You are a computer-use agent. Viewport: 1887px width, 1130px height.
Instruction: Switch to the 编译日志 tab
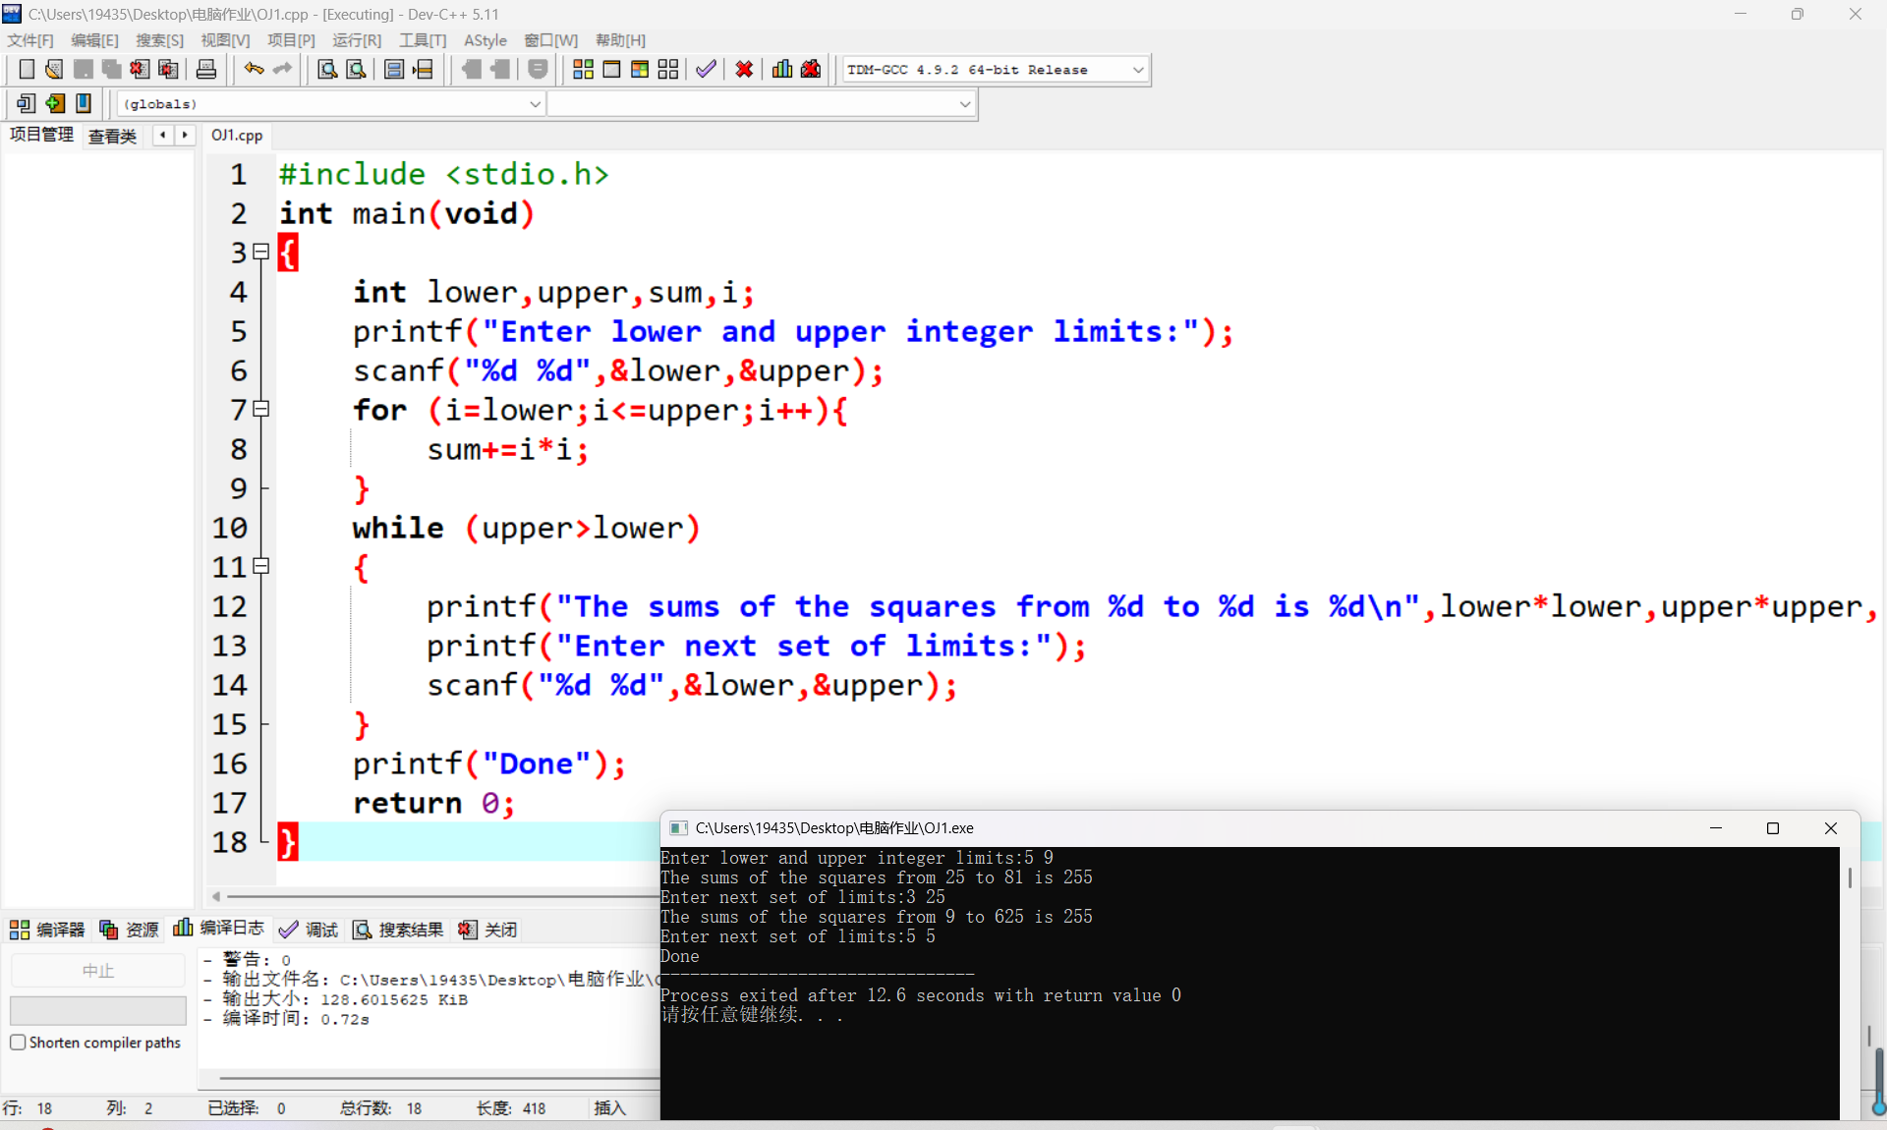tap(219, 929)
